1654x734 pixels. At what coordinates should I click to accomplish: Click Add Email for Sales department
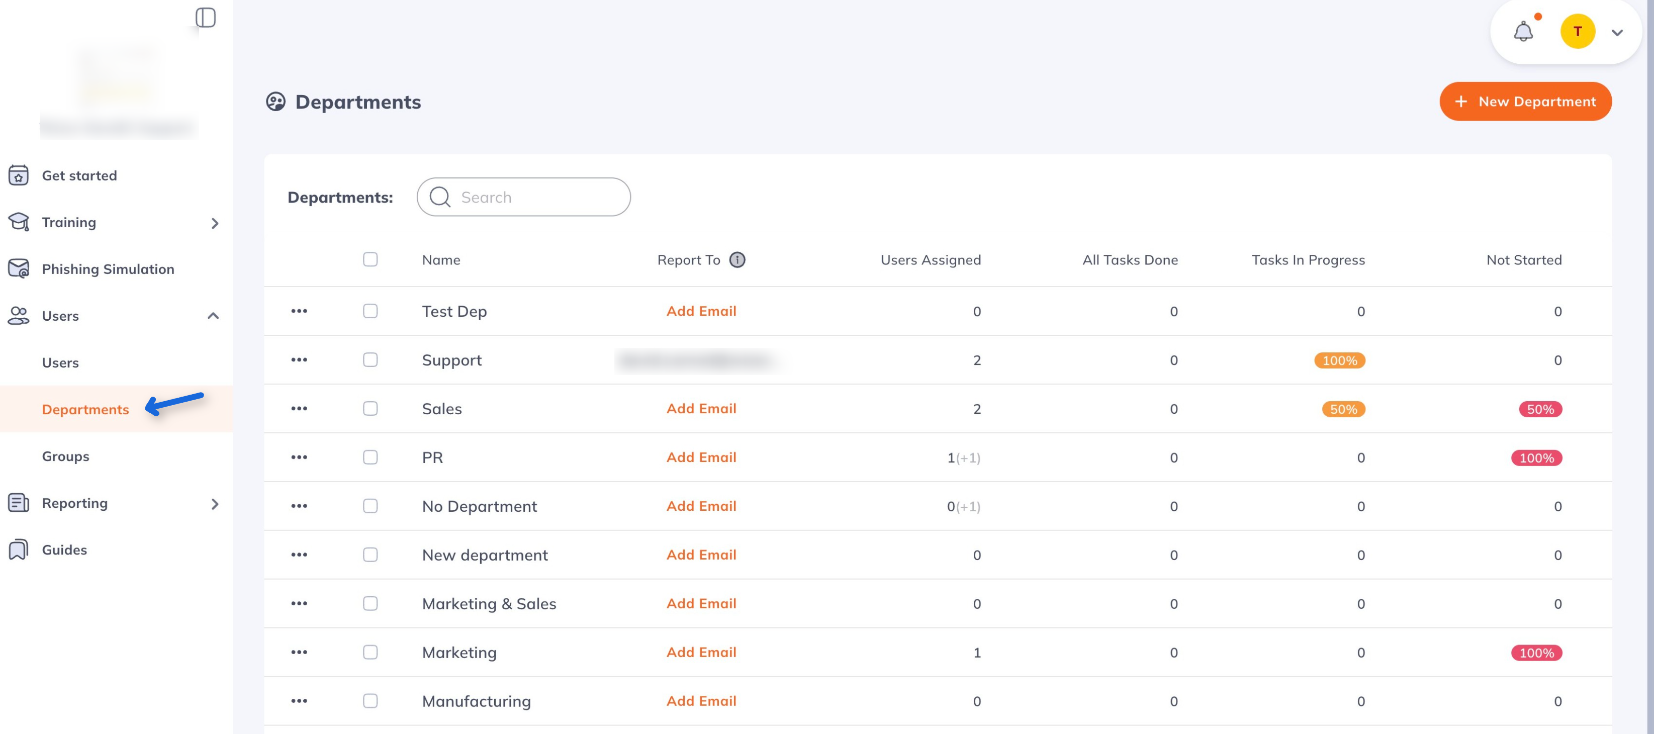[701, 408]
